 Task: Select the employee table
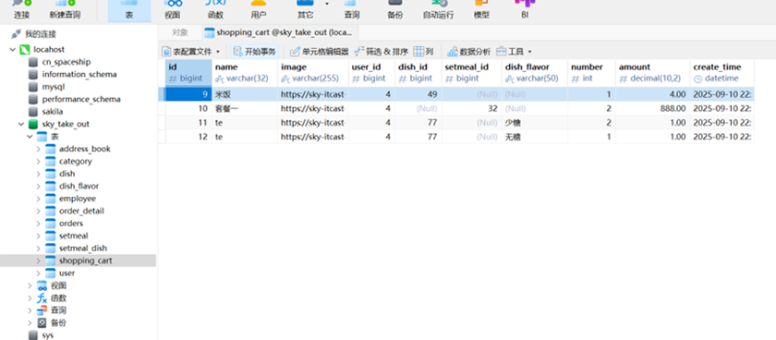tap(78, 199)
